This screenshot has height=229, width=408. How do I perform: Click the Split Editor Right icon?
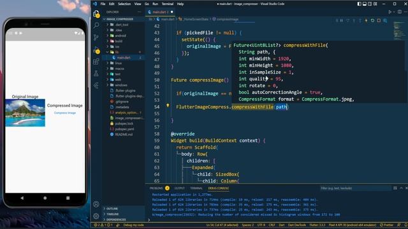tap(400, 12)
